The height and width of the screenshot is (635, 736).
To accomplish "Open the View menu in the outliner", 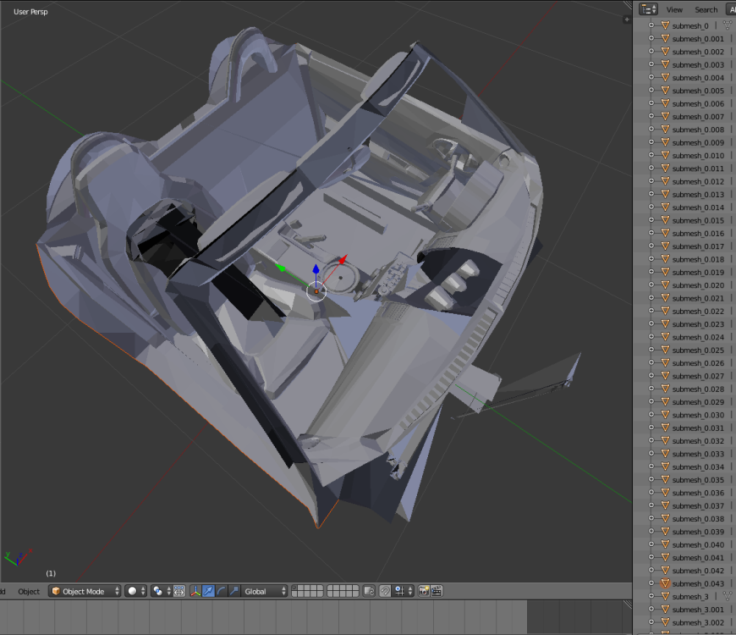I will point(673,9).
